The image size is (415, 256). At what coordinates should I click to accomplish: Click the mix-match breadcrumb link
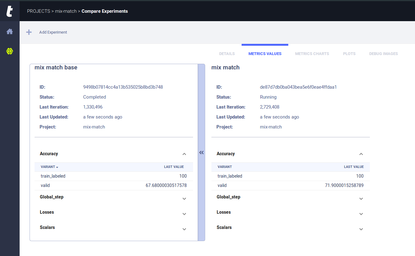pyautogui.click(x=66, y=11)
